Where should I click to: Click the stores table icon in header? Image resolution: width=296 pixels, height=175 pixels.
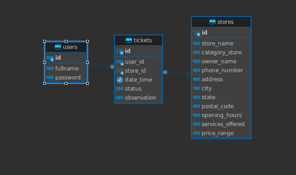pyautogui.click(x=212, y=22)
